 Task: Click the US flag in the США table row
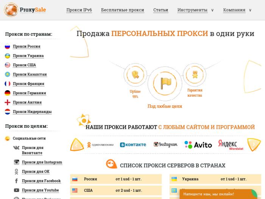tap(75, 190)
